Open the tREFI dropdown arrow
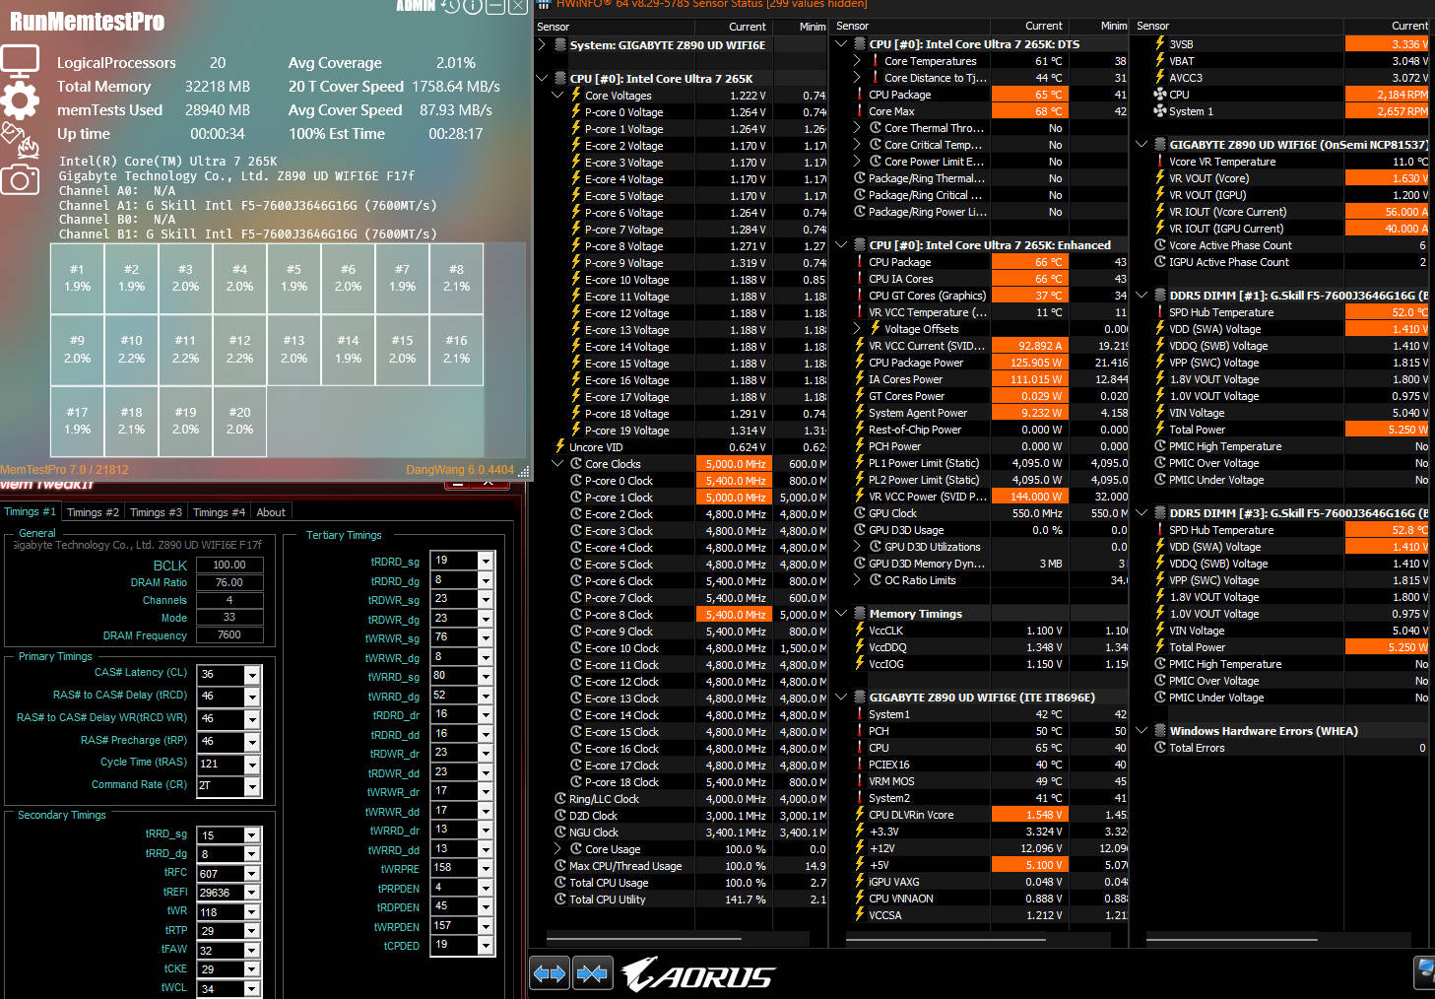Screen dimensions: 1435x999 coord(252,893)
